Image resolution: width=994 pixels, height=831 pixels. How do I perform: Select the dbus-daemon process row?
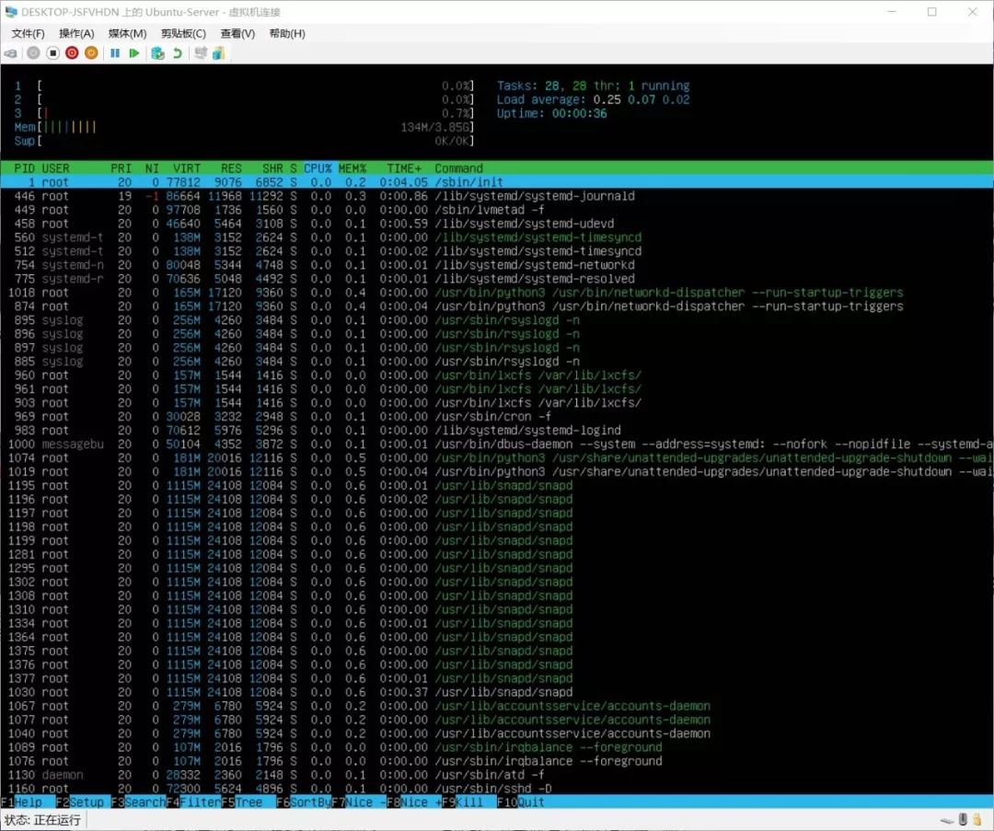(497, 444)
